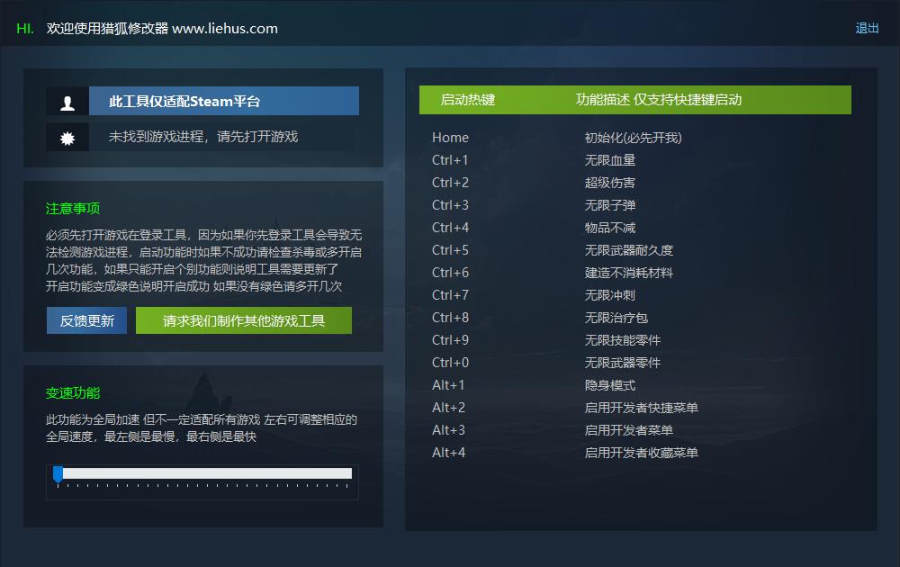Click the 欢迎使用猎狐修改器 www.liehus.com title
Image resolution: width=900 pixels, height=567 pixels.
pos(162,28)
